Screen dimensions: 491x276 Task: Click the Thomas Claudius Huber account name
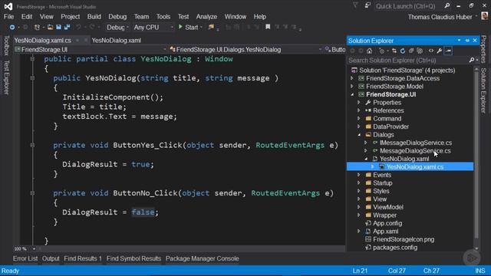pyautogui.click(x=440, y=17)
